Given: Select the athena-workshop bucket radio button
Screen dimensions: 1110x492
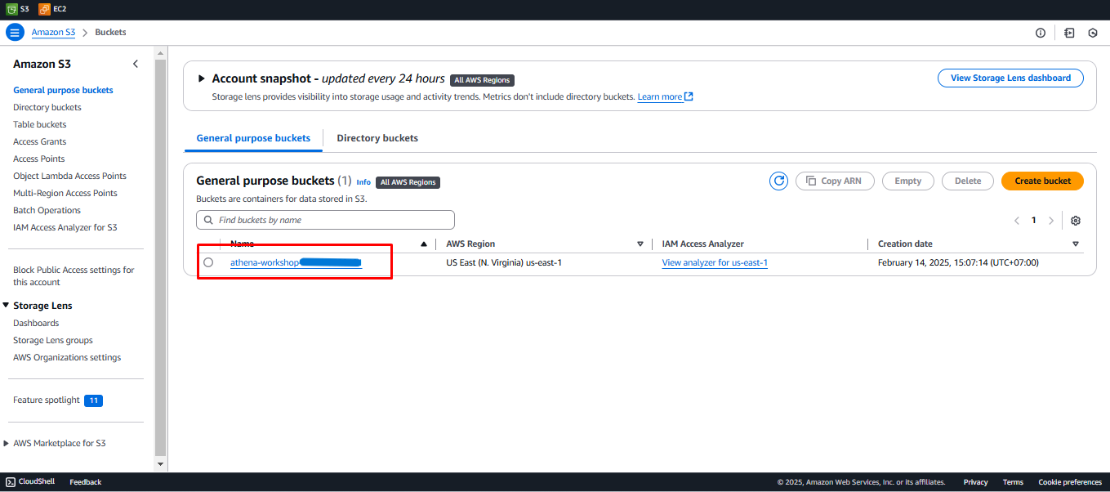Looking at the screenshot, I should point(208,262).
